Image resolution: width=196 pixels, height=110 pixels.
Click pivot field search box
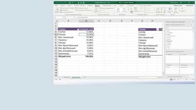pos(179,28)
